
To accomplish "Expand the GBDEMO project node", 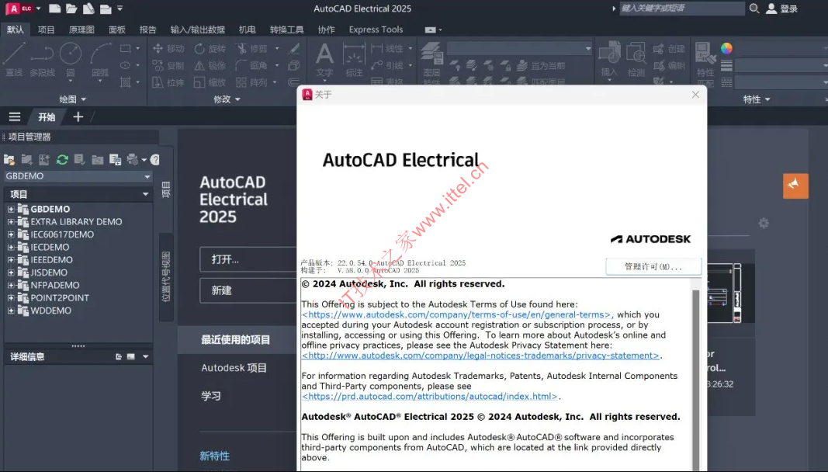I will click(x=11, y=210).
